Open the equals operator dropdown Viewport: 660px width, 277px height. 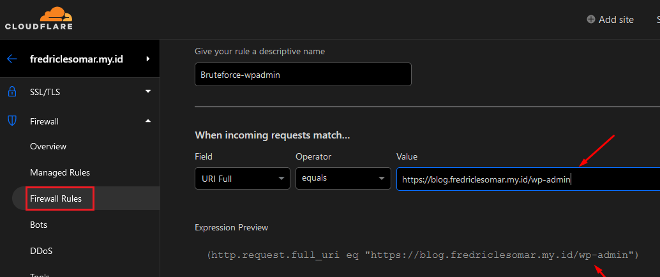pyautogui.click(x=343, y=179)
